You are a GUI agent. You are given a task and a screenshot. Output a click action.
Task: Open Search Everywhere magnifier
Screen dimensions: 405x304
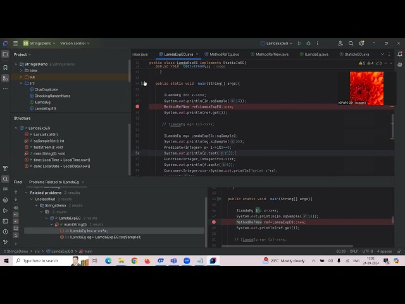pyautogui.click(x=351, y=43)
